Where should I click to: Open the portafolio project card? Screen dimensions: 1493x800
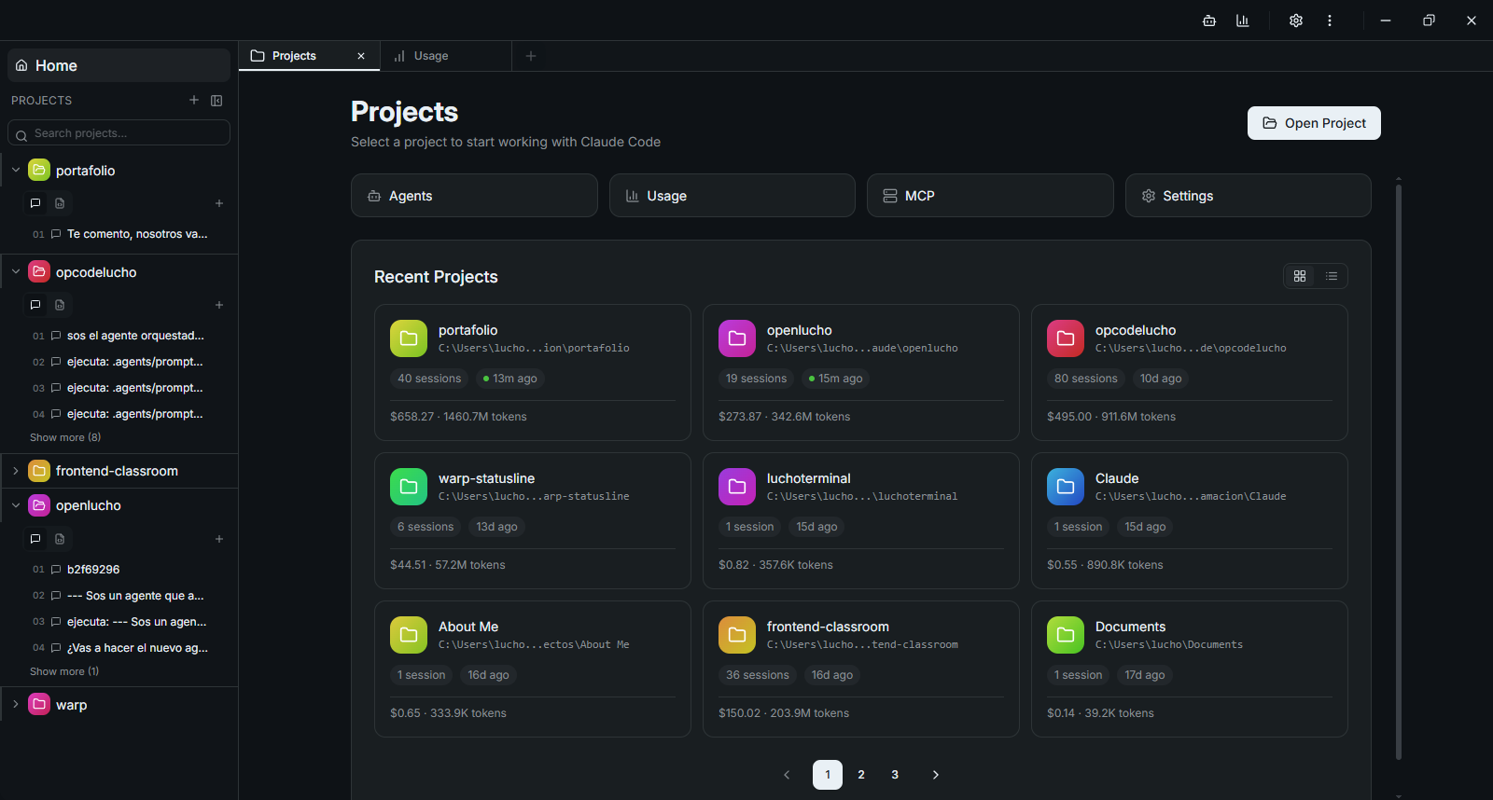pyautogui.click(x=533, y=372)
